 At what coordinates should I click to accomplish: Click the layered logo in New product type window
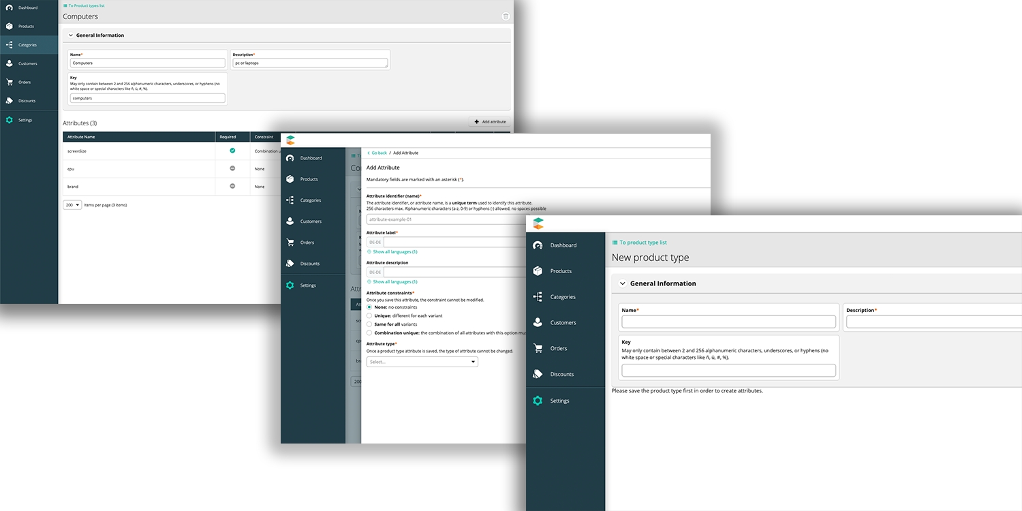pos(538,223)
